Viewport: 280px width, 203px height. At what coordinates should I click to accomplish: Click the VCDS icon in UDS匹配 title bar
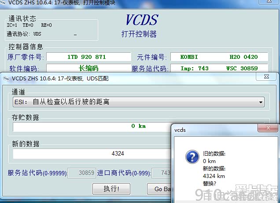tap(6, 78)
